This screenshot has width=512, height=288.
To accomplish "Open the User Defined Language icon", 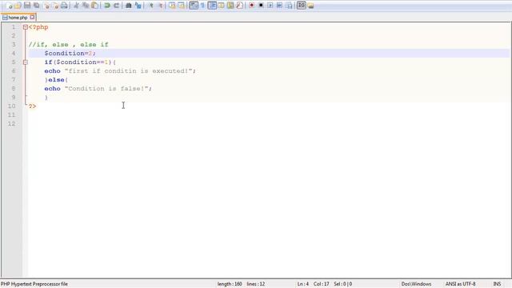I will (x=221, y=6).
